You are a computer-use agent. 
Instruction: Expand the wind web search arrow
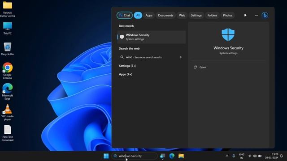[x=181, y=57]
